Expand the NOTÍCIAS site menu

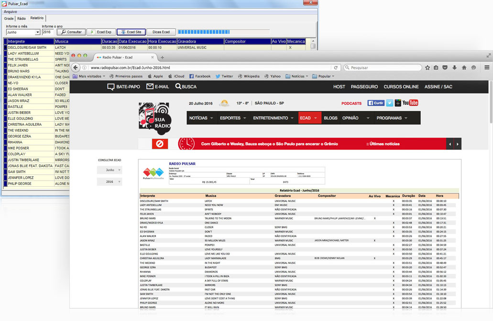click(x=201, y=118)
